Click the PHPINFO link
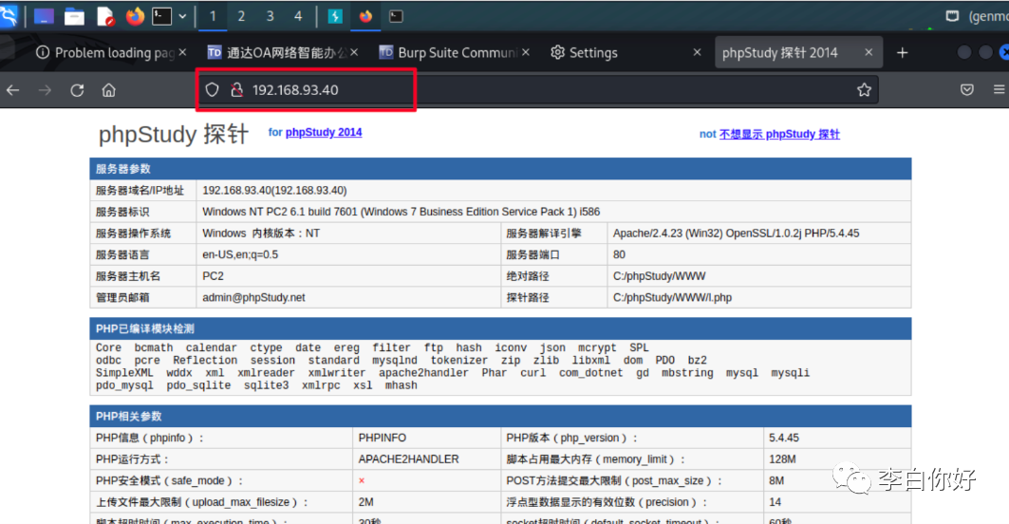Image resolution: width=1009 pixels, height=524 pixels. click(x=382, y=439)
